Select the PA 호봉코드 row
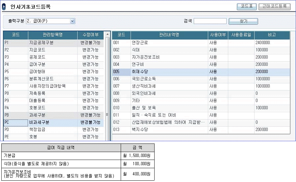Viewport: 296px width, 182px height. click(x=53, y=108)
